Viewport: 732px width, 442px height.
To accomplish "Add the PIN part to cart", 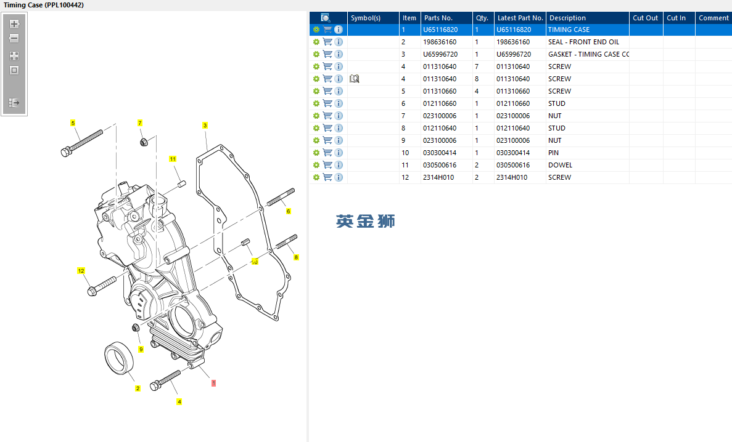I will click(327, 153).
